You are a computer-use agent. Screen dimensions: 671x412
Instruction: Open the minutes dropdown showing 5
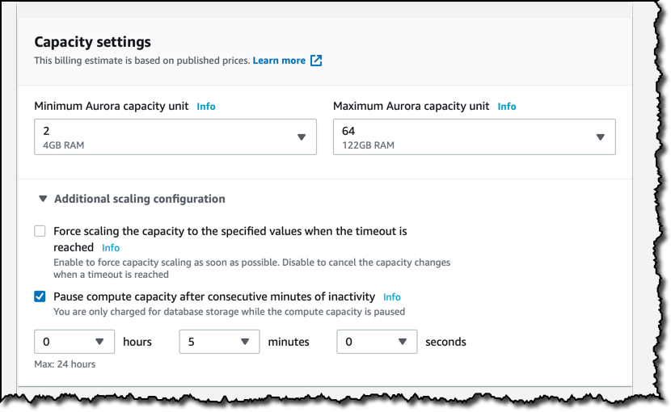coord(219,342)
